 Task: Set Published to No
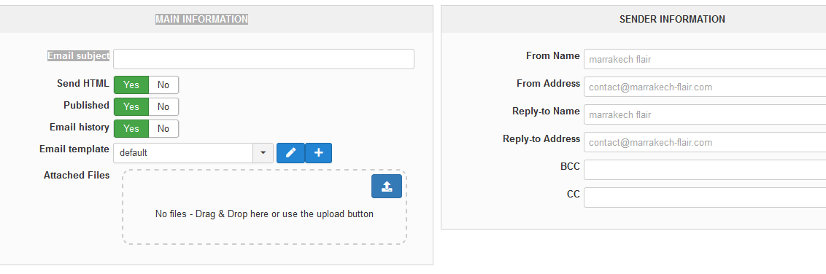[x=163, y=107]
